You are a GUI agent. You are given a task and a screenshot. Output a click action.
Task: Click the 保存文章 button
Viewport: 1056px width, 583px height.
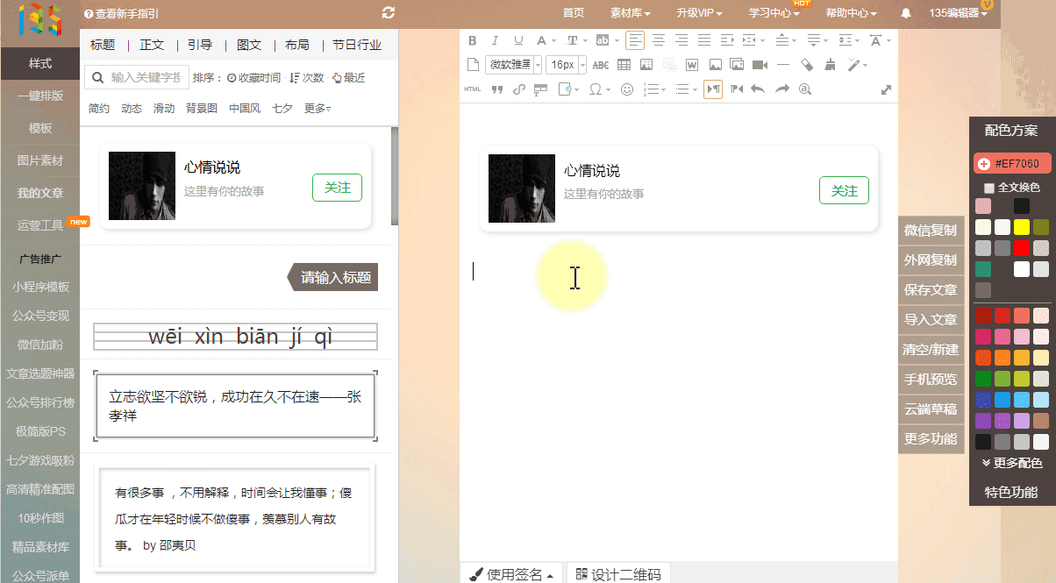(x=930, y=290)
